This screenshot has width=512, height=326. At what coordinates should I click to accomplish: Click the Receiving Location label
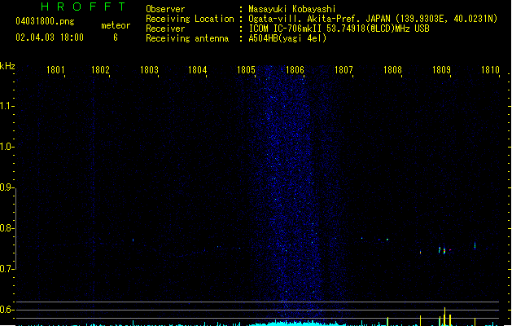pos(190,19)
